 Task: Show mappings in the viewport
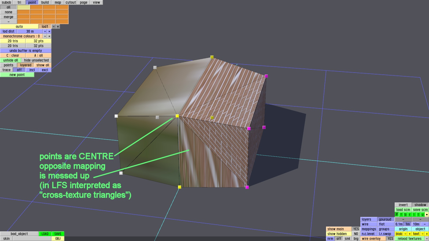pyautogui.click(x=369, y=229)
